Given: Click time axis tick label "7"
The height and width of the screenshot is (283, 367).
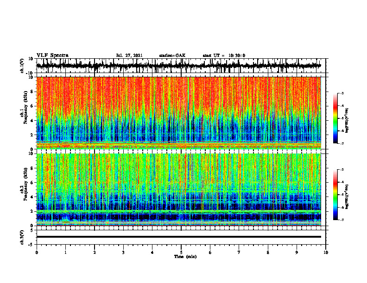Looking at the screenshot, I should 239,252.
